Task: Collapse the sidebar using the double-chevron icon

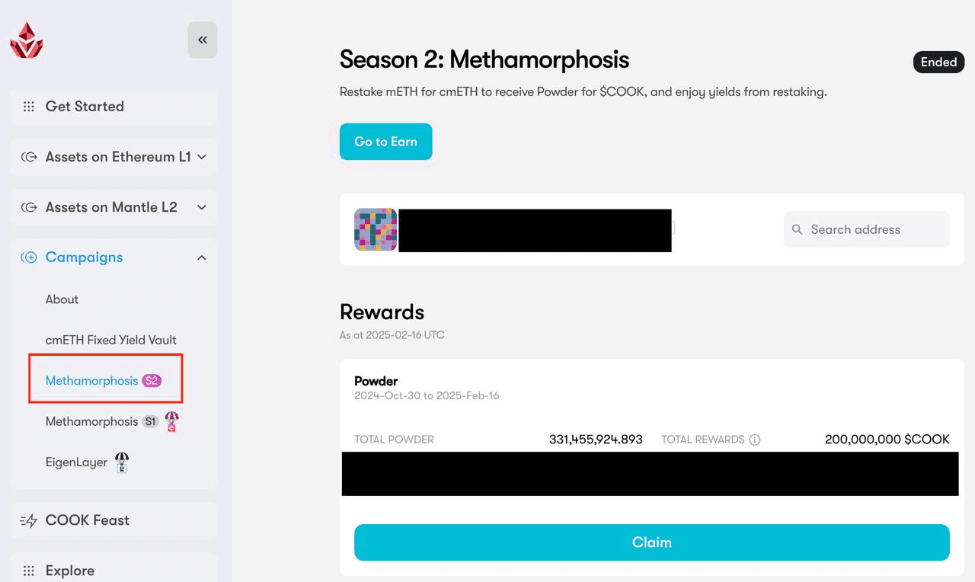Action: pyautogui.click(x=202, y=40)
